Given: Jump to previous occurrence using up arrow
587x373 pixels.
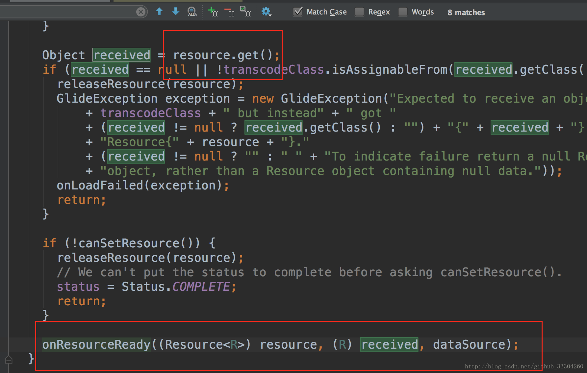Looking at the screenshot, I should click(x=159, y=12).
